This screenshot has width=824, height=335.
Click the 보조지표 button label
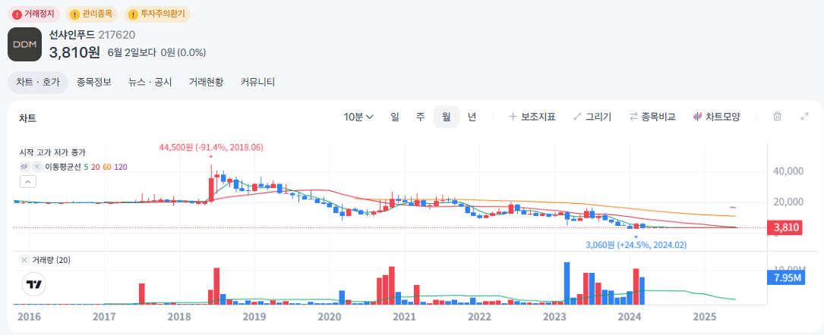538,117
